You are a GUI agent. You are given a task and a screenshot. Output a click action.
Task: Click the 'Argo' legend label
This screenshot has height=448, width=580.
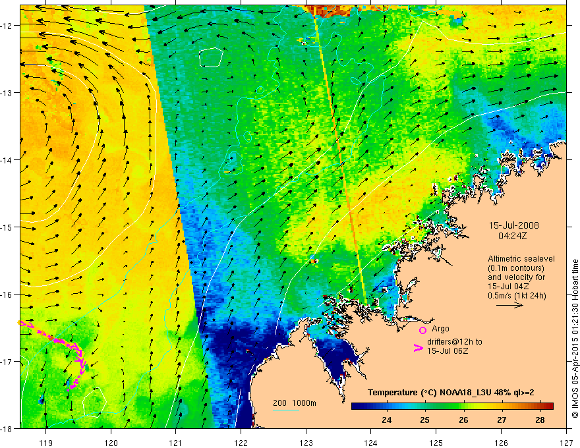(440, 329)
